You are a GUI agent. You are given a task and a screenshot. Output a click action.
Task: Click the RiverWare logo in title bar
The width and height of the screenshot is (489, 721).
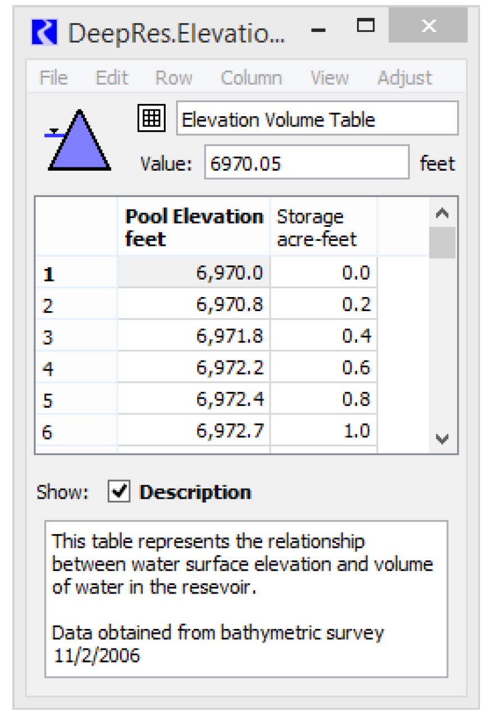44,32
